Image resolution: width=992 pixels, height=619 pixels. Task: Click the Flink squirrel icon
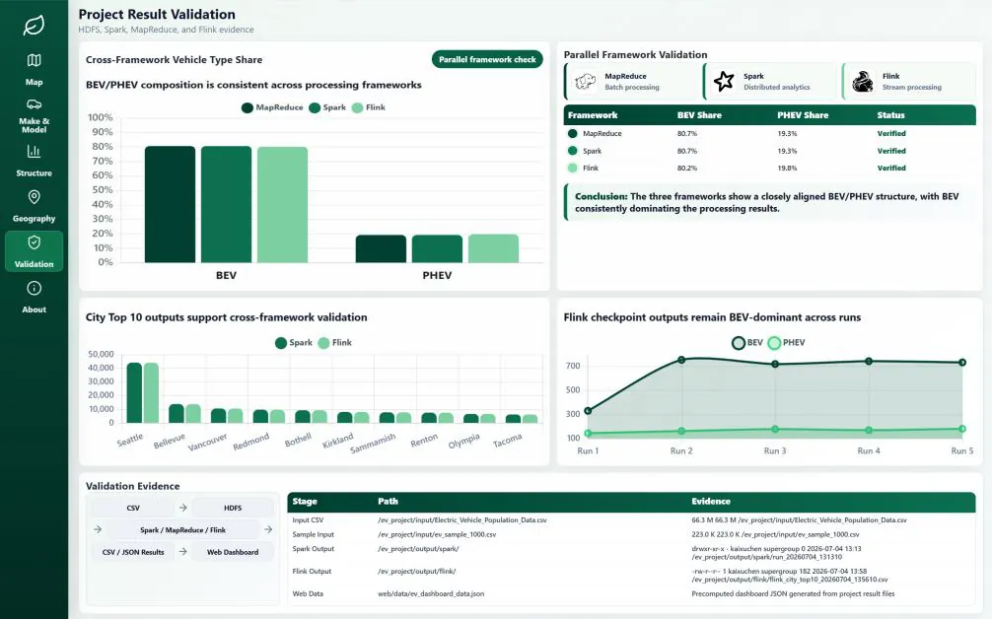point(862,82)
